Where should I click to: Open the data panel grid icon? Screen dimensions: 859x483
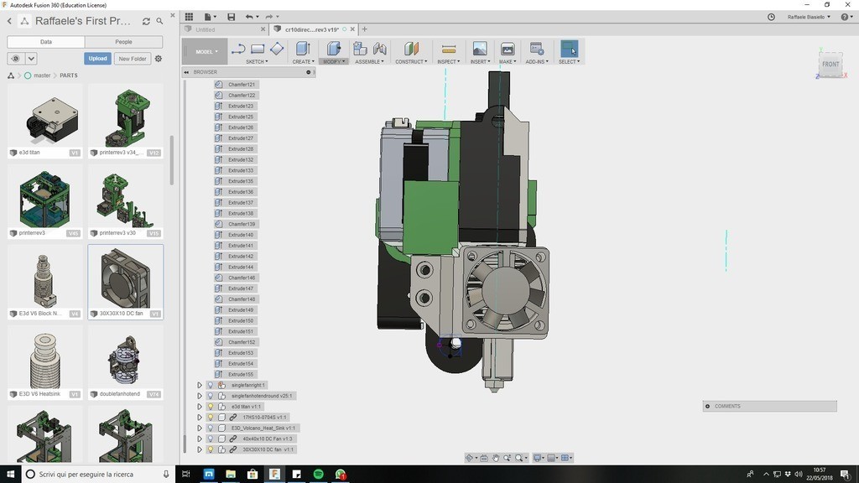[x=189, y=17]
